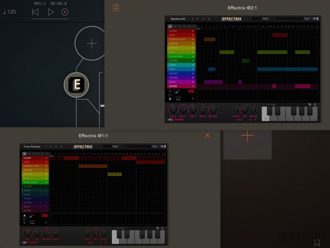Toggle the REVERB effect dot in Effectrix @2:1

[x=193, y=86]
